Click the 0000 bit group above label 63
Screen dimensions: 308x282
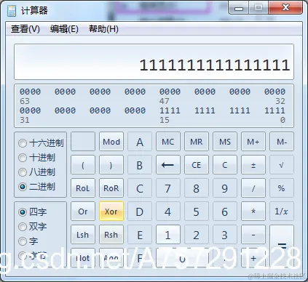(x=30, y=92)
